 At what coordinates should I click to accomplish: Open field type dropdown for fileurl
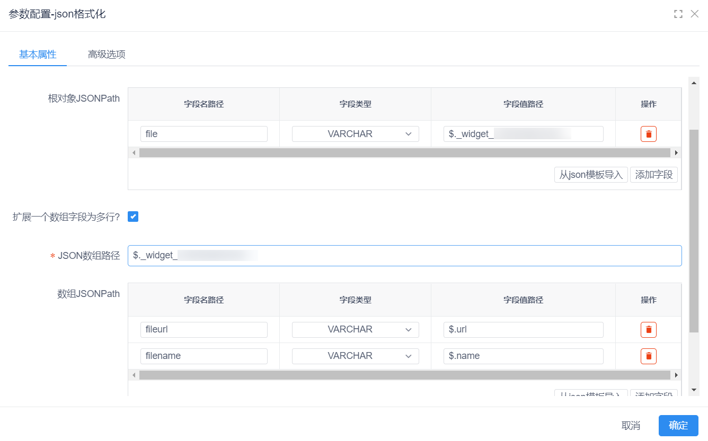coord(355,330)
